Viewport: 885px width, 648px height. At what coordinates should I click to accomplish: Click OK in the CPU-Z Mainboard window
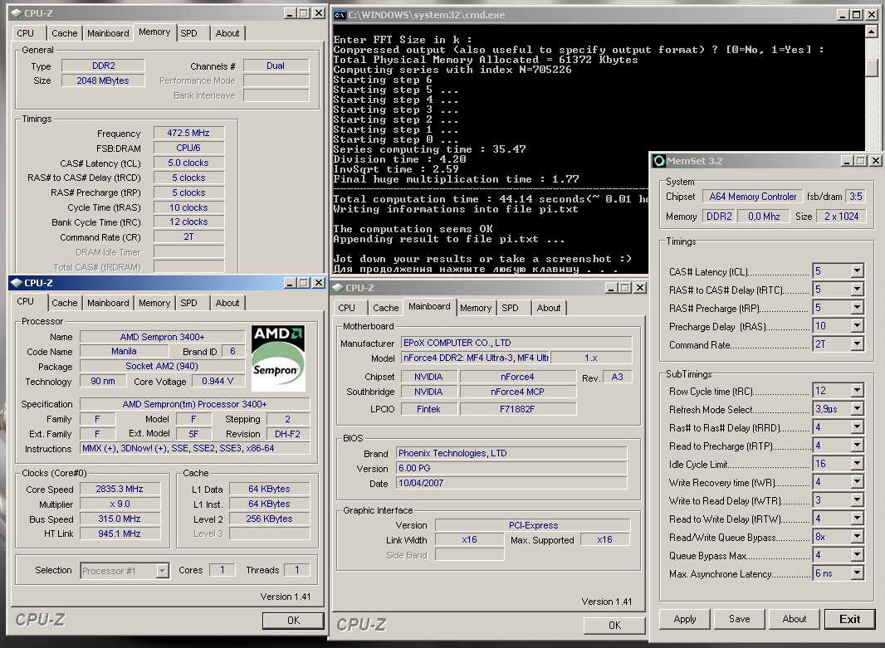614,626
